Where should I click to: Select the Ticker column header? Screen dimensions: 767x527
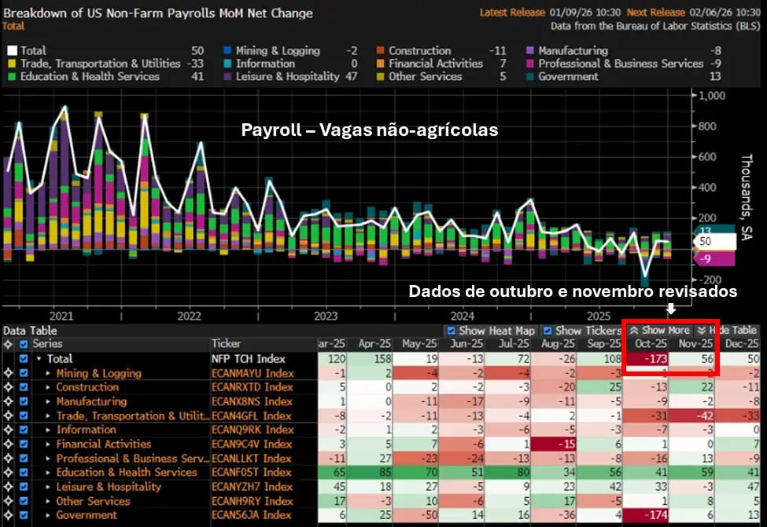click(227, 344)
